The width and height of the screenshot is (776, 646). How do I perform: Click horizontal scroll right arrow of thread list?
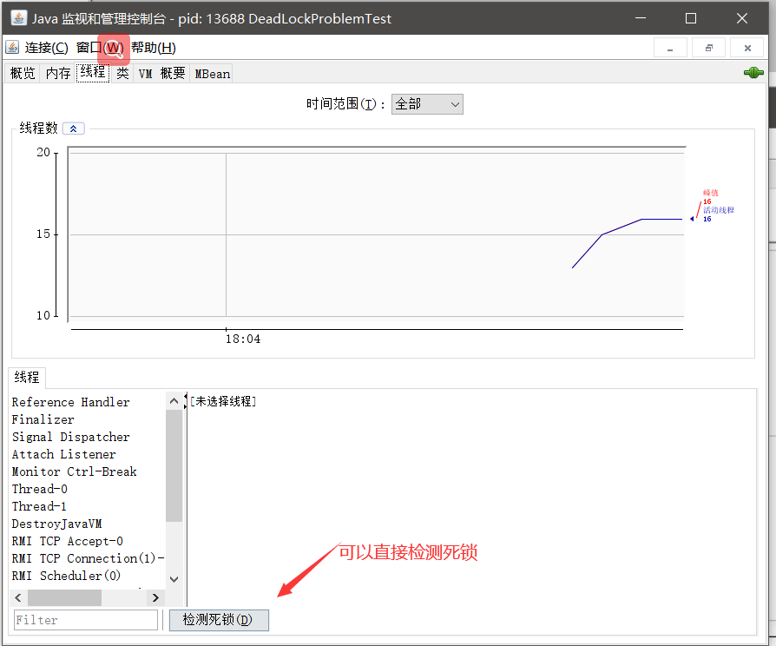click(x=155, y=597)
